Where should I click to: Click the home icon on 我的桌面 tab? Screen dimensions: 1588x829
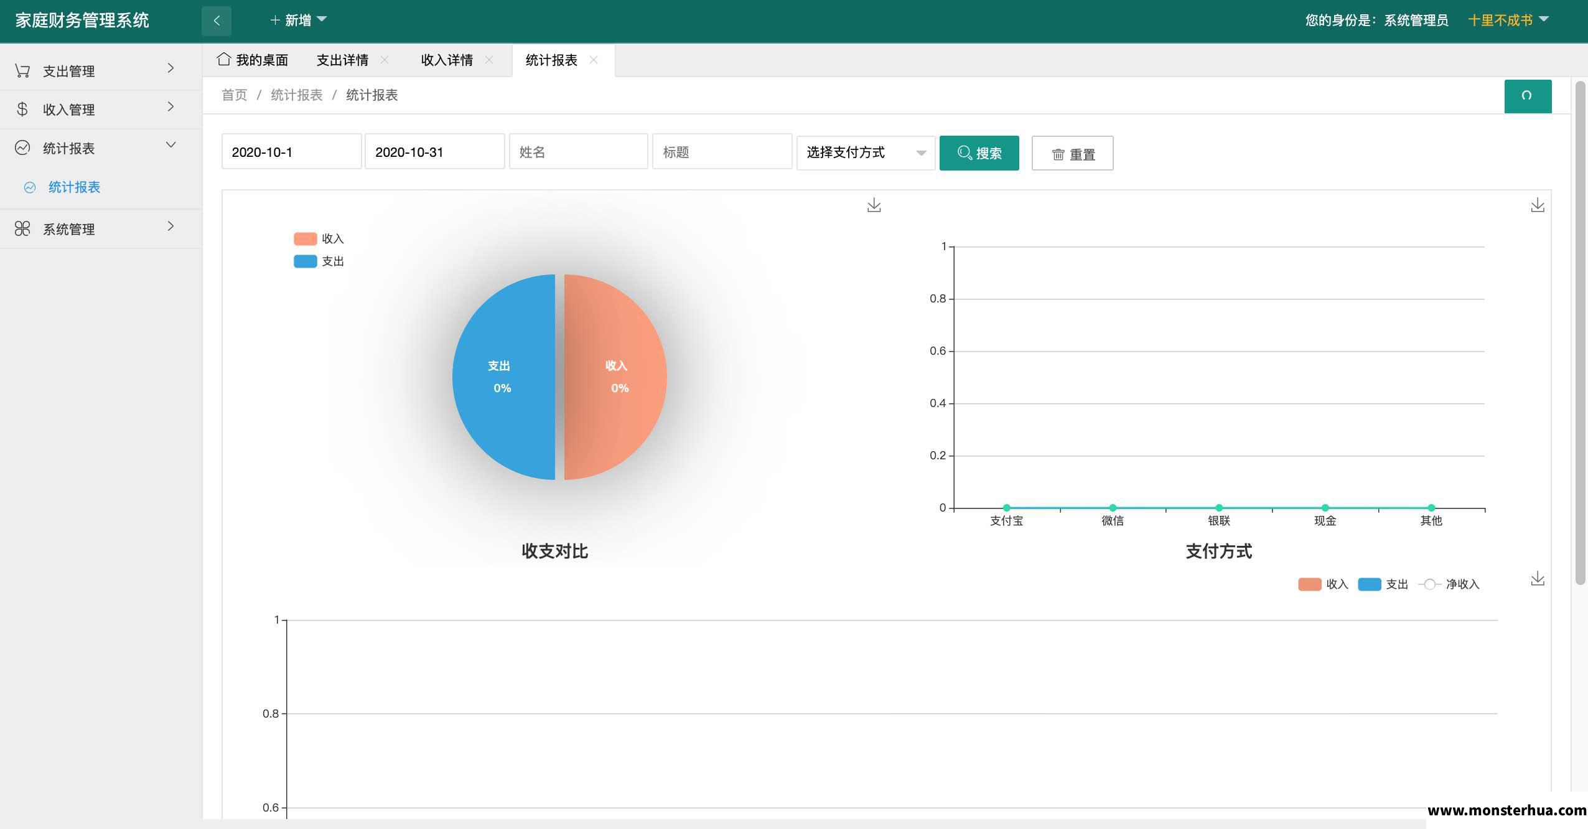pyautogui.click(x=224, y=59)
